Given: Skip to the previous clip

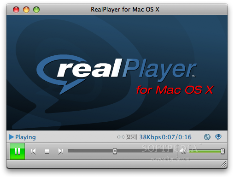Looking at the screenshot, I should (33, 151).
